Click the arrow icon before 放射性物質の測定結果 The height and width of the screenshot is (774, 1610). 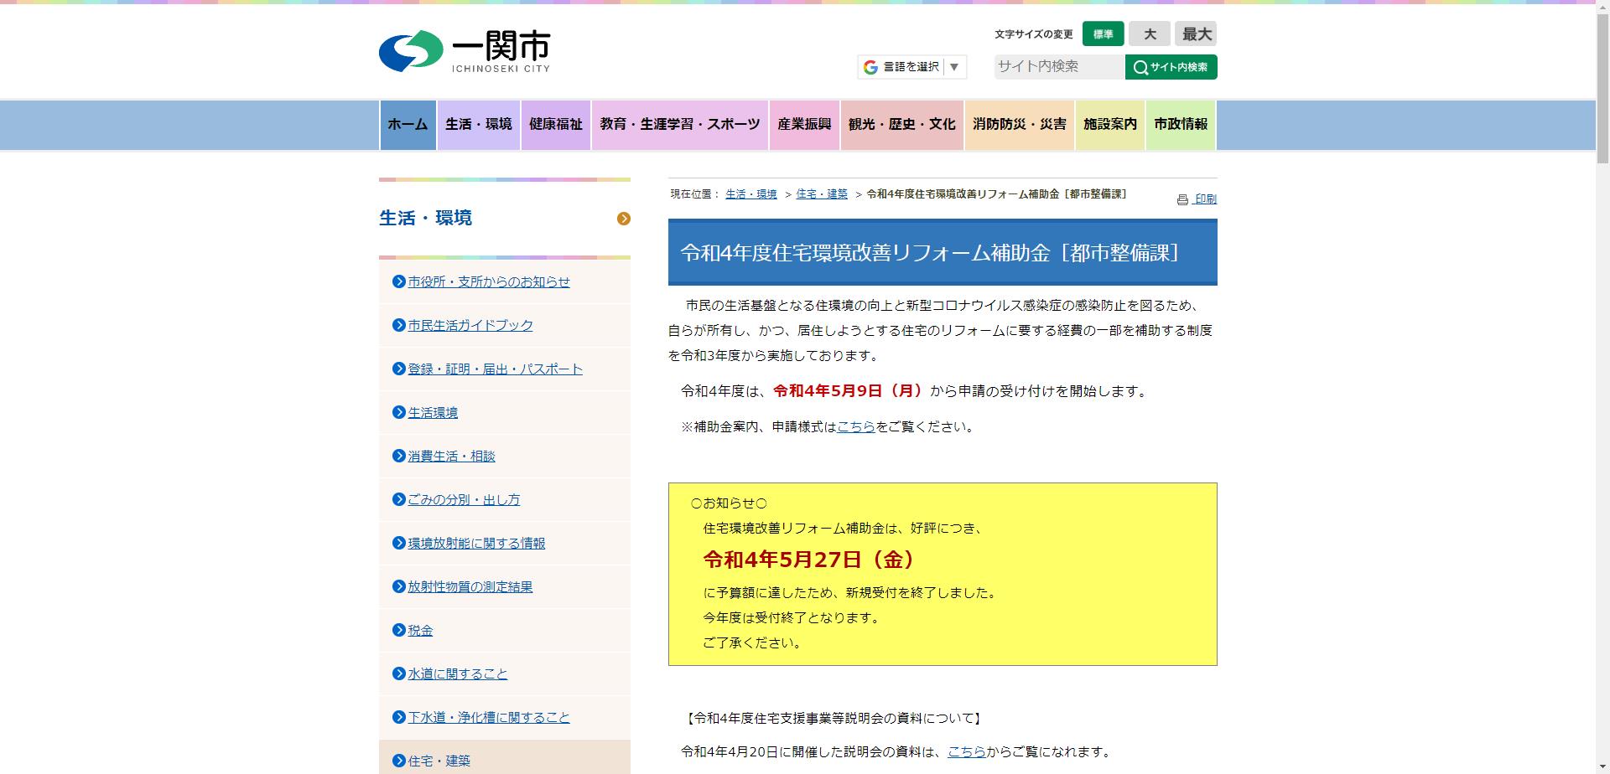pyautogui.click(x=399, y=586)
